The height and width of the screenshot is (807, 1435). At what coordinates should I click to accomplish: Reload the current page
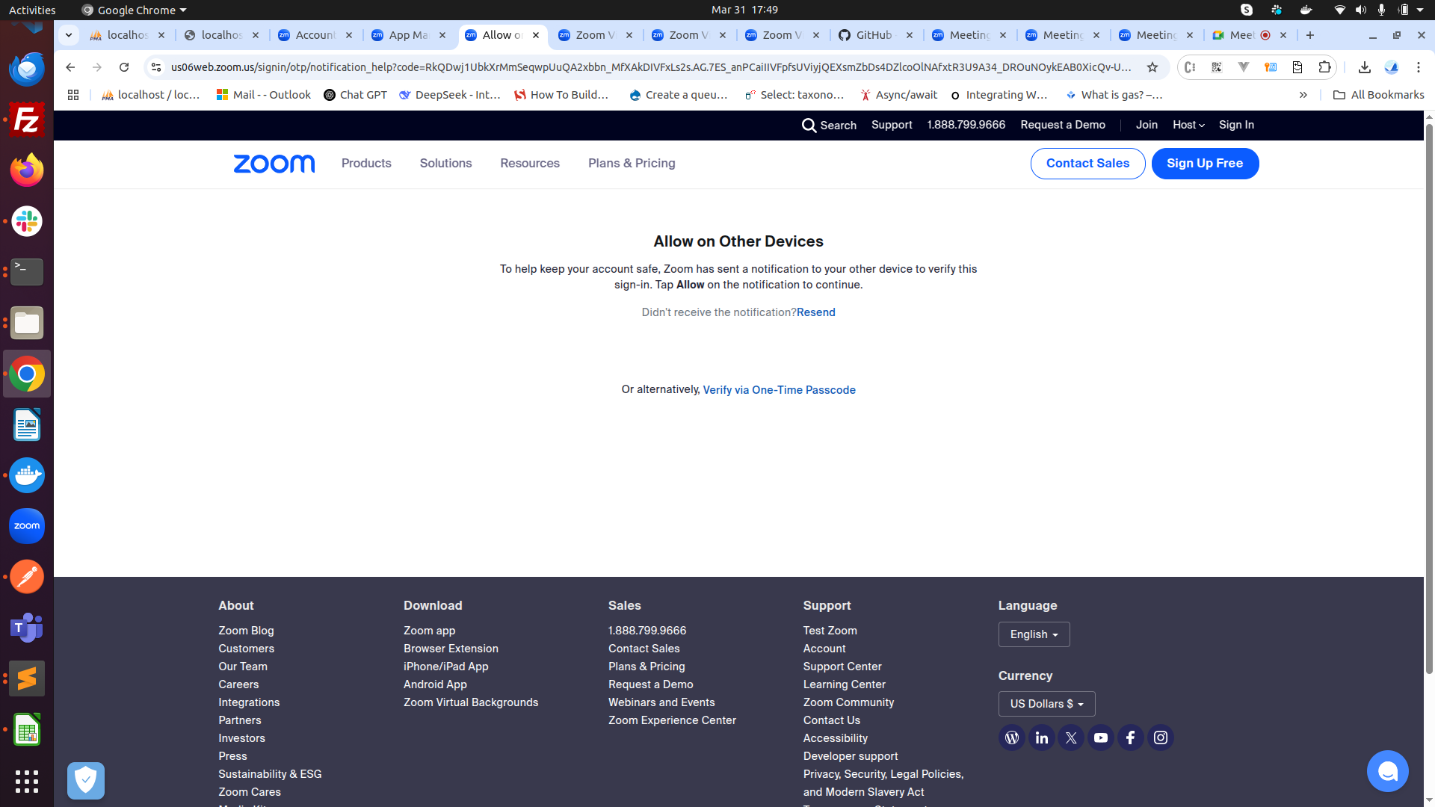[124, 67]
